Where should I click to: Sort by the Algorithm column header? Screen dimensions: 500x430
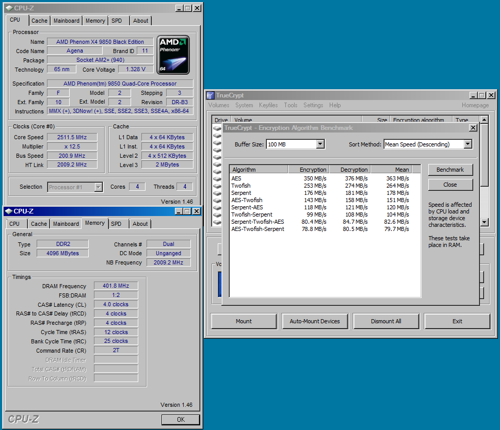pos(259,170)
